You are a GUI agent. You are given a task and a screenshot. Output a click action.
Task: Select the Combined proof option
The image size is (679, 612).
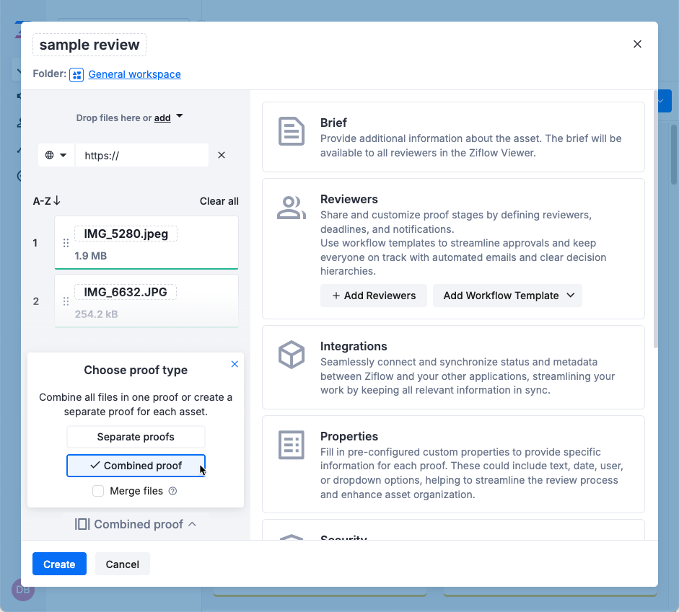click(136, 466)
